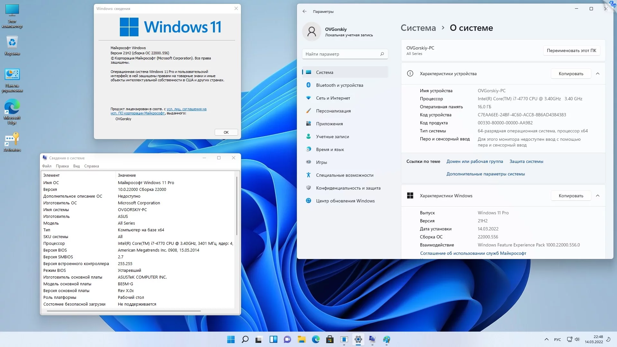Open File Explorer from the taskbar
Screen dimensions: 617x347
tap(301, 339)
